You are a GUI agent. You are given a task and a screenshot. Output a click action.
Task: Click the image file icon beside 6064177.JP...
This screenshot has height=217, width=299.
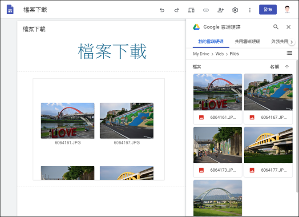coord(252,170)
